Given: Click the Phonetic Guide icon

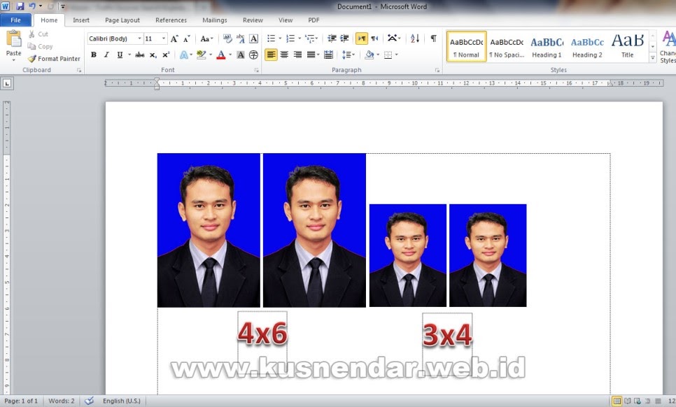Looking at the screenshot, I should [241, 38].
